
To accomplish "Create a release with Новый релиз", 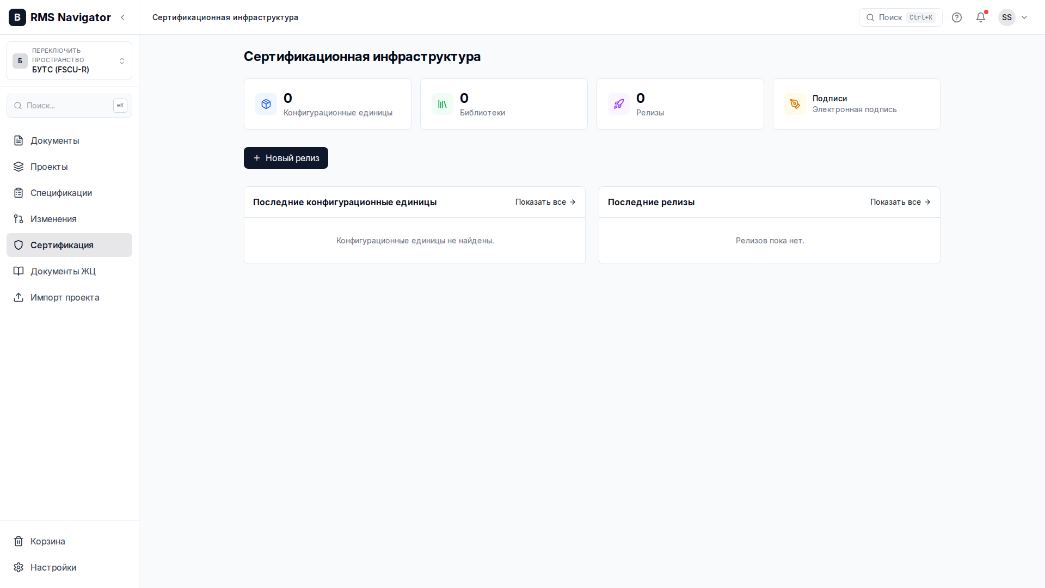I will pyautogui.click(x=286, y=158).
